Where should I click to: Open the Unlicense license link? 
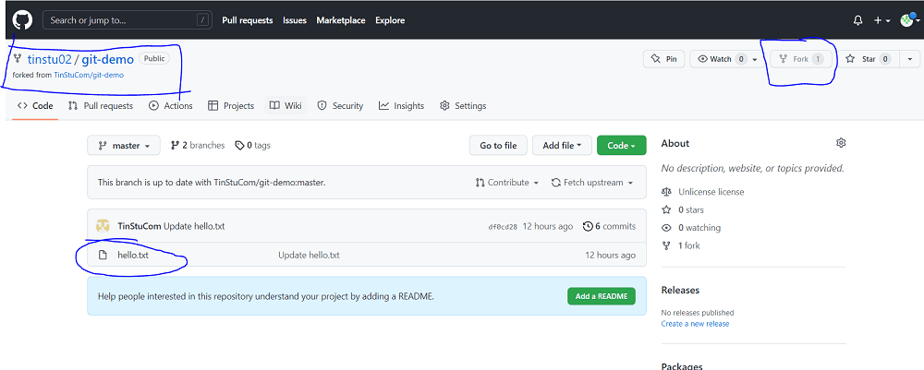click(711, 192)
